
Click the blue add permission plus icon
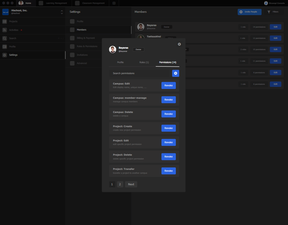click(x=176, y=73)
